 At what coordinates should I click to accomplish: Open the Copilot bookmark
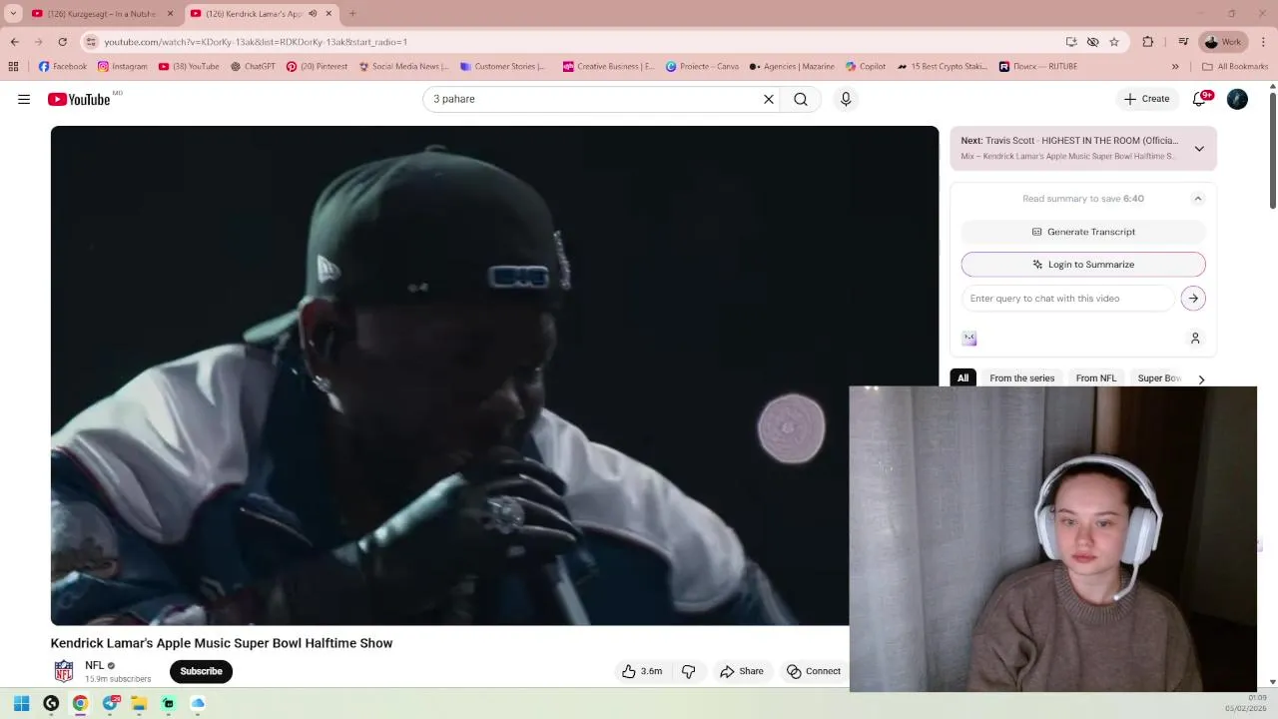[x=865, y=67]
